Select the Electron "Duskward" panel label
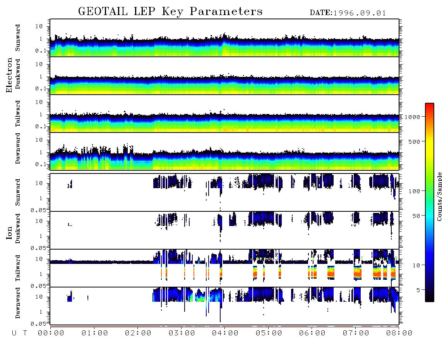Screen dimensions: 442x340 click(18, 74)
